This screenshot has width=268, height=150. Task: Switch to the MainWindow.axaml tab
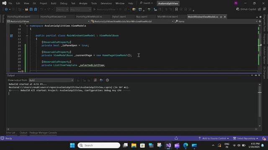tap(167, 17)
